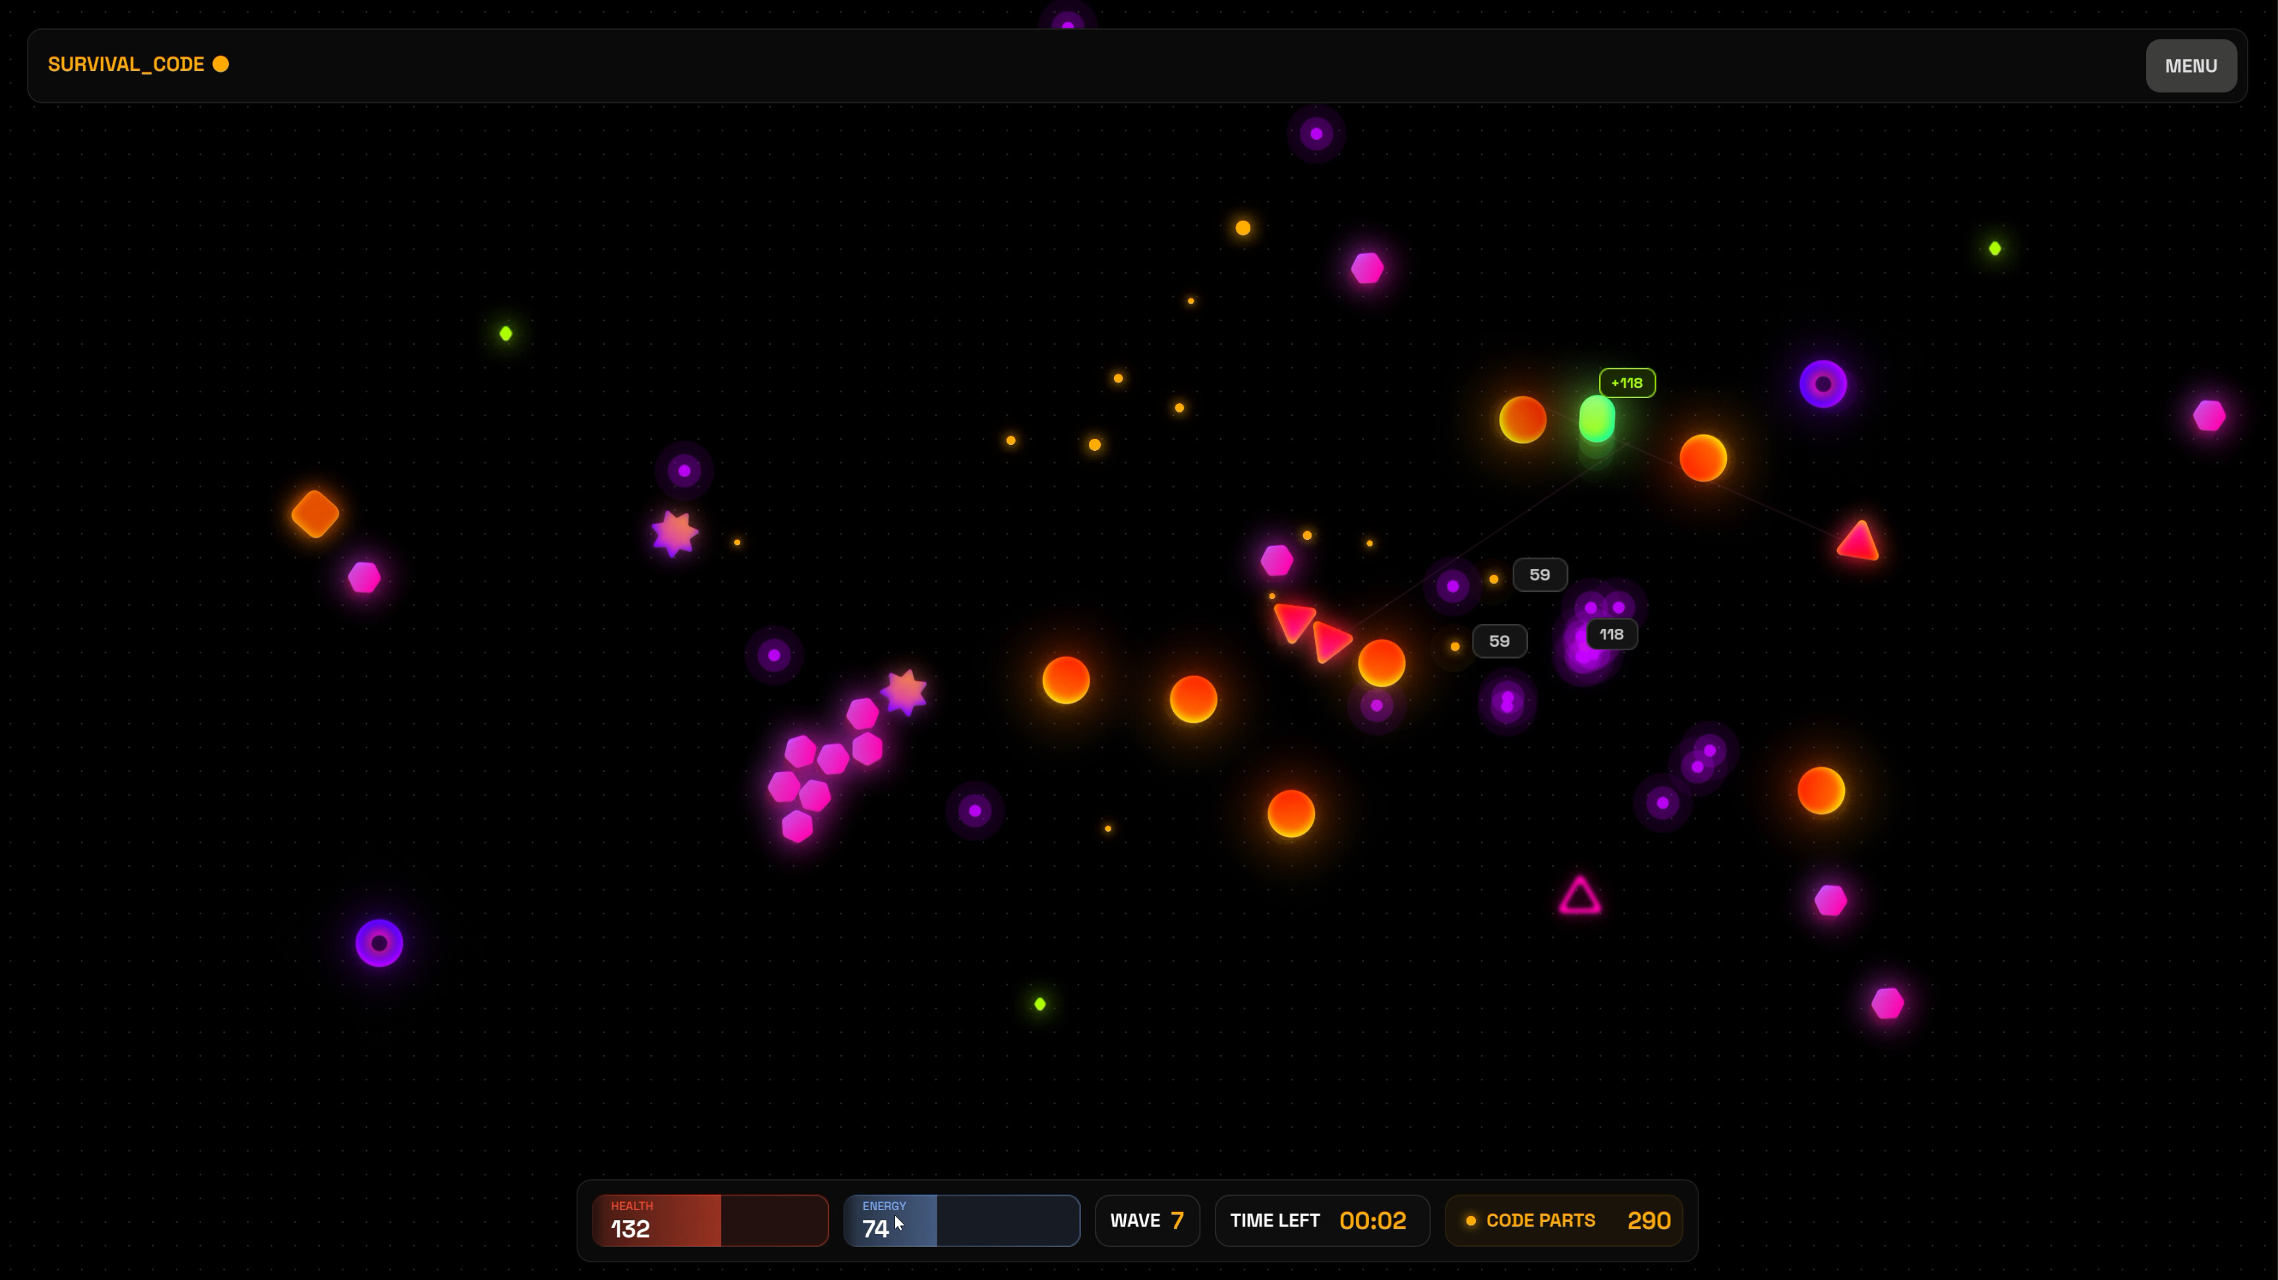The image size is (2278, 1280).
Task: Click the TIME LEFT 00:02 timer
Action: [1322, 1220]
